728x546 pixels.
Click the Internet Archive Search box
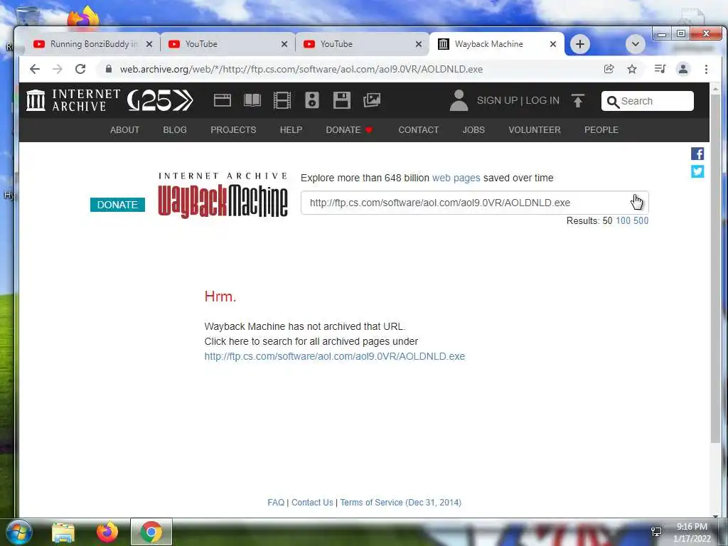tap(647, 101)
